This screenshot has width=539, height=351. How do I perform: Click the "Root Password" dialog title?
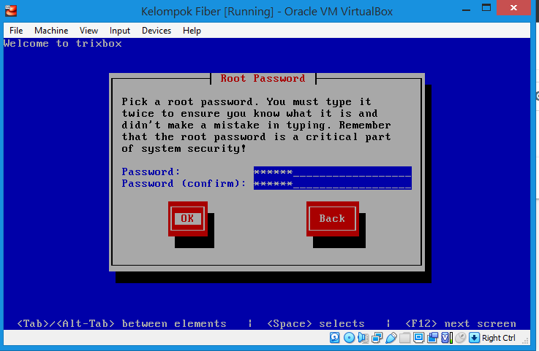click(x=263, y=79)
